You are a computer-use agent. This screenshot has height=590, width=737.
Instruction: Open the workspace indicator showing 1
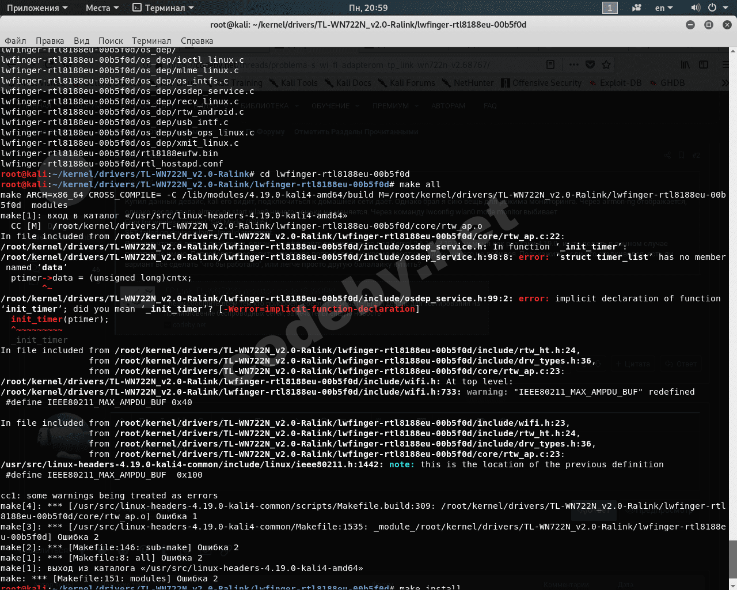coord(610,7)
